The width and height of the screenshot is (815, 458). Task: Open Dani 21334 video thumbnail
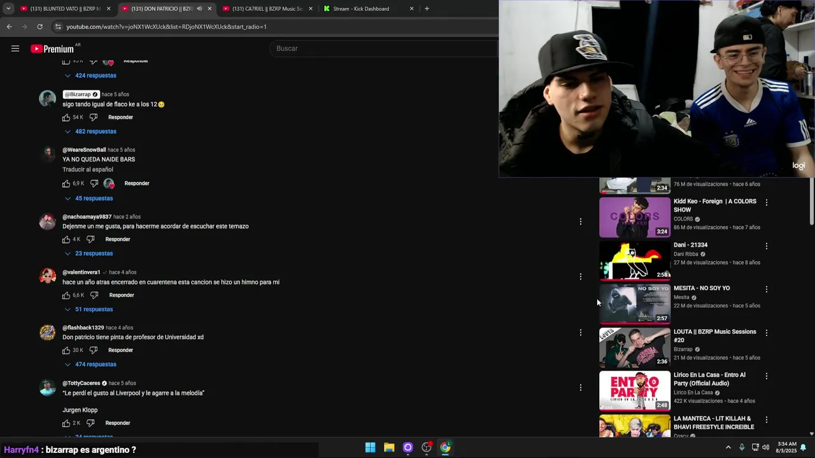click(x=635, y=261)
